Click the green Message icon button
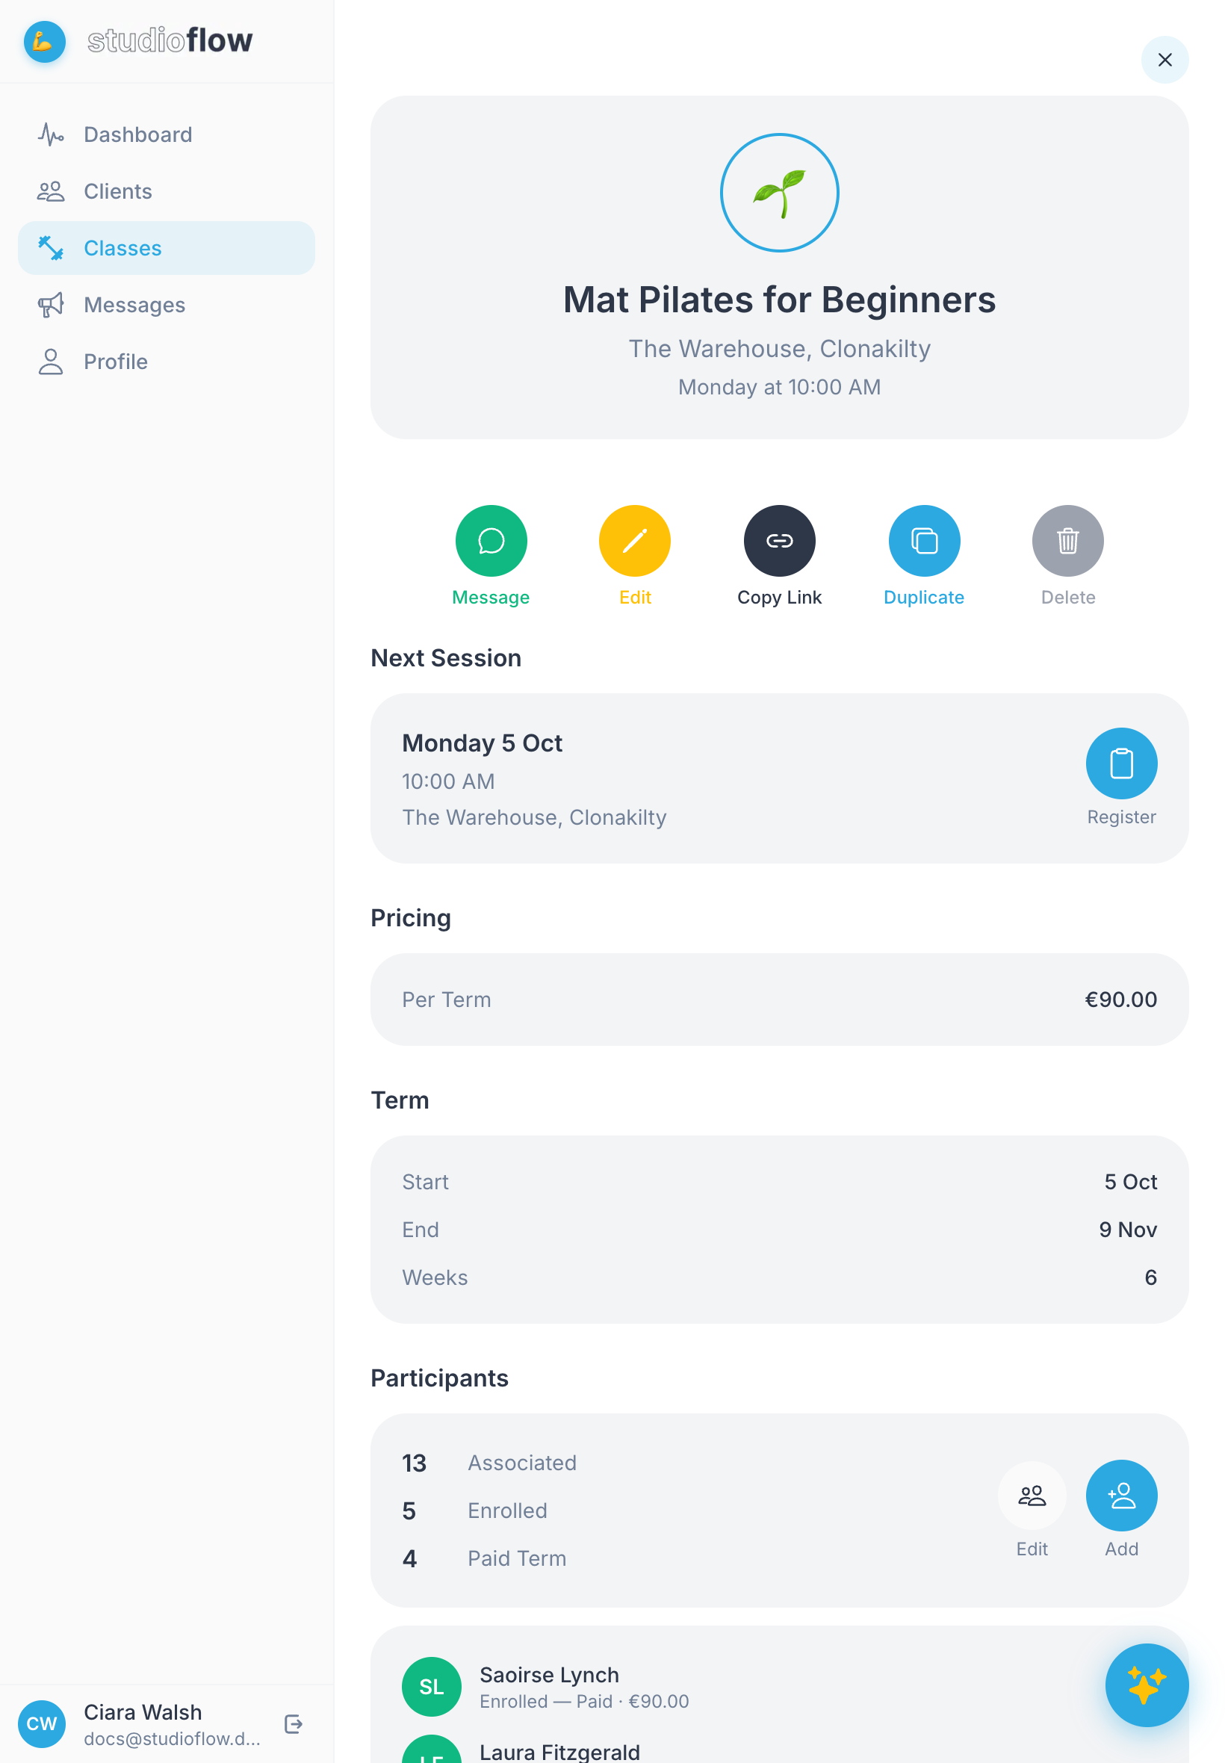This screenshot has width=1225, height=1763. click(x=491, y=540)
